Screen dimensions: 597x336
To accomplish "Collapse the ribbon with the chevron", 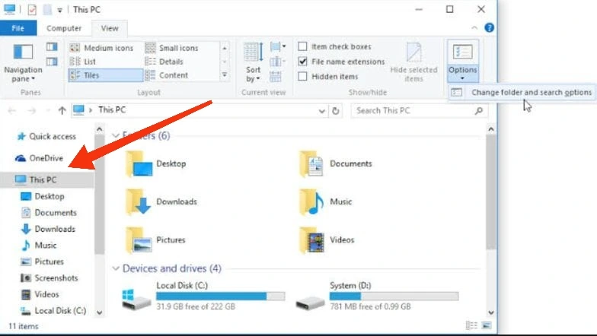I will coord(474,27).
